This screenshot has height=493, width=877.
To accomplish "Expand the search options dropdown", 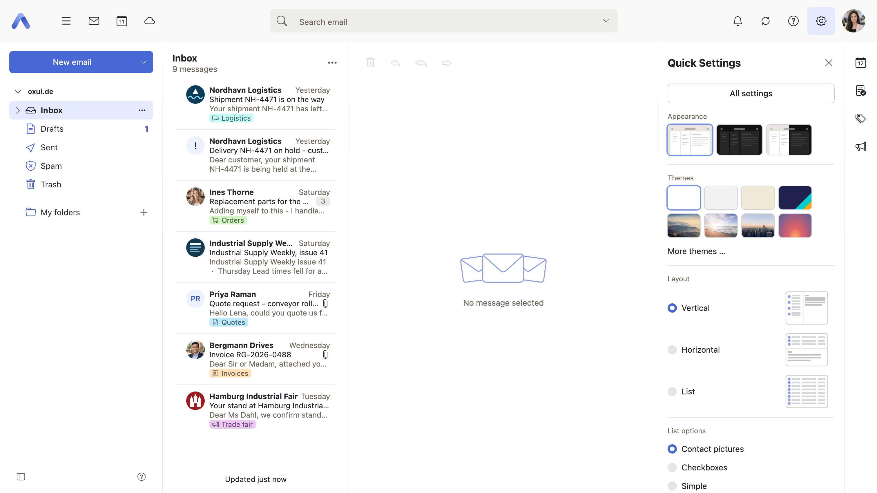I will click(x=606, y=21).
